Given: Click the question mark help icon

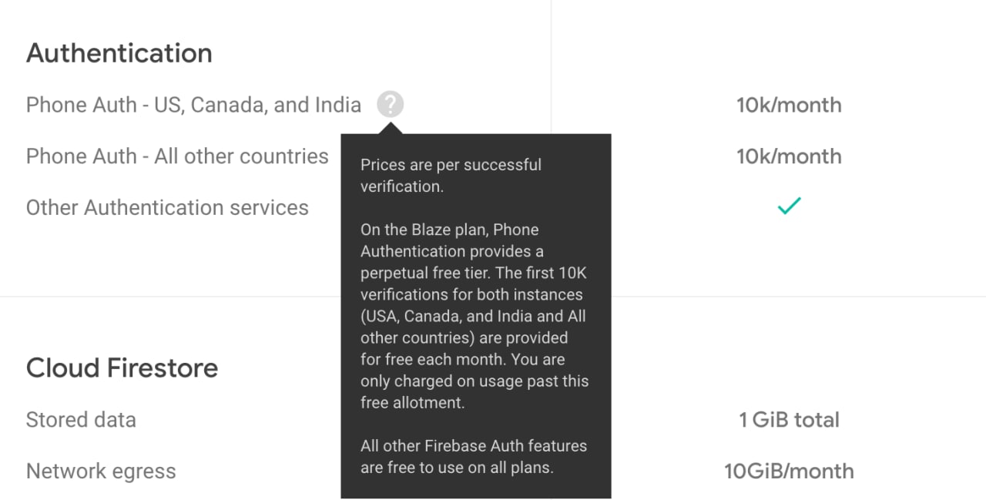Looking at the screenshot, I should pos(391,104).
